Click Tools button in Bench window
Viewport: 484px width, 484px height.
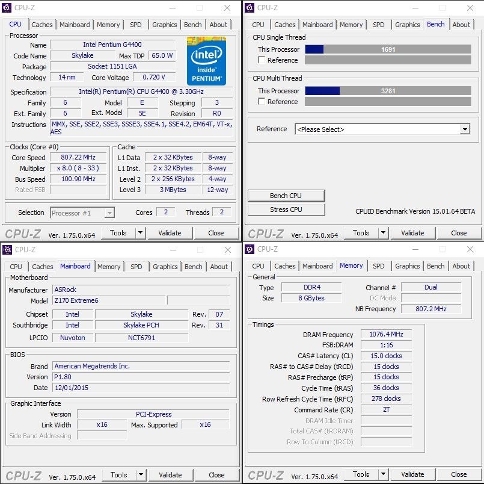pyautogui.click(x=361, y=233)
